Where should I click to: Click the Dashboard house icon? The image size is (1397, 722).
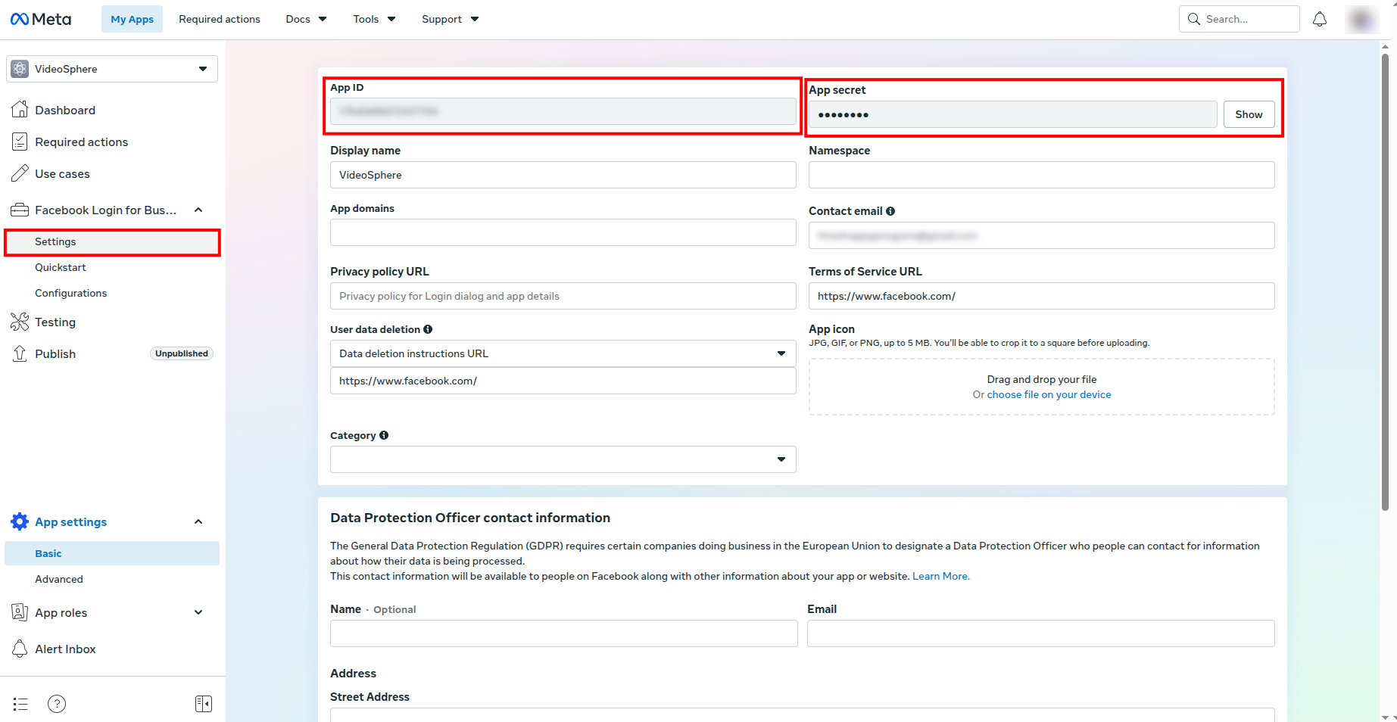click(x=20, y=110)
